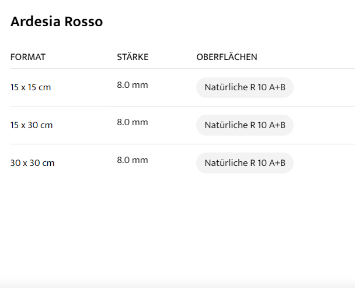Click the STÄRKE column header
The width and height of the screenshot is (355, 290).
133,57
